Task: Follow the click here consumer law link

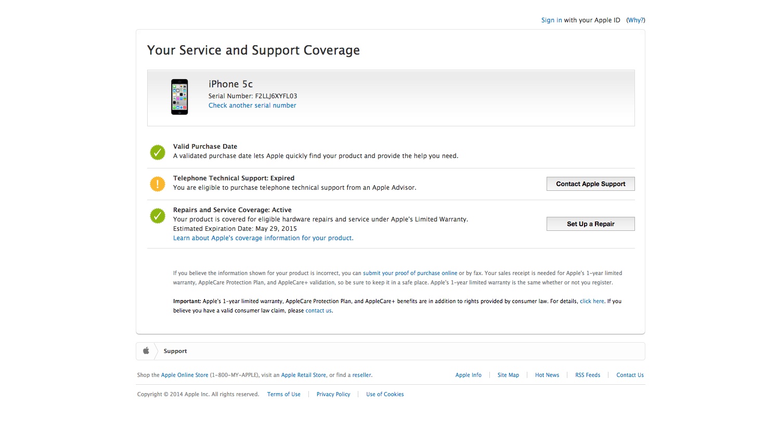Action: tap(592, 301)
